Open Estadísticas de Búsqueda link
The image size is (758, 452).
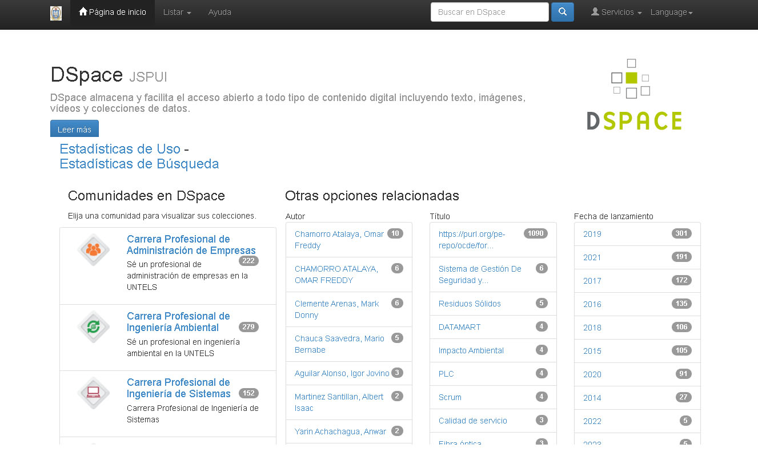pyautogui.click(x=139, y=164)
